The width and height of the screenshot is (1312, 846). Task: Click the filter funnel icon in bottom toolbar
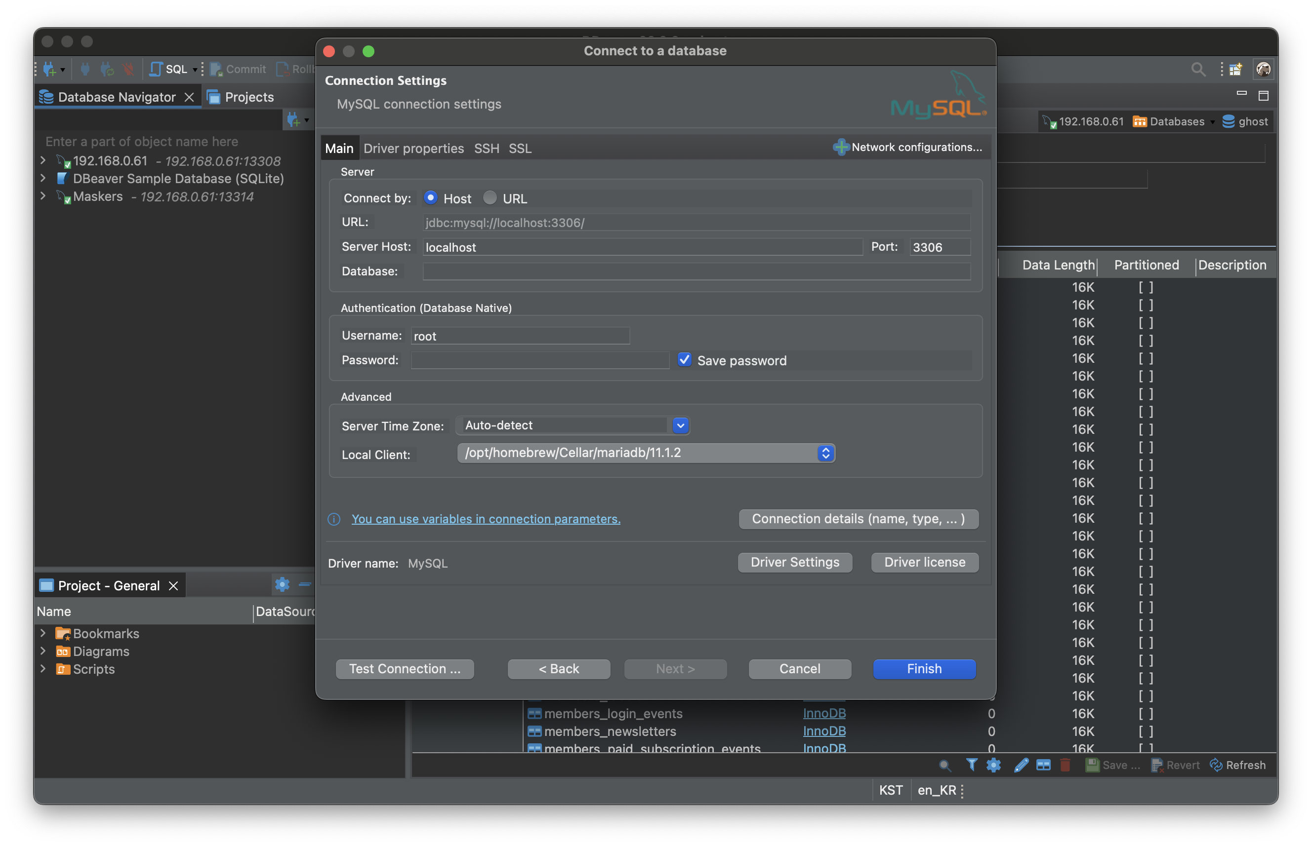point(971,765)
